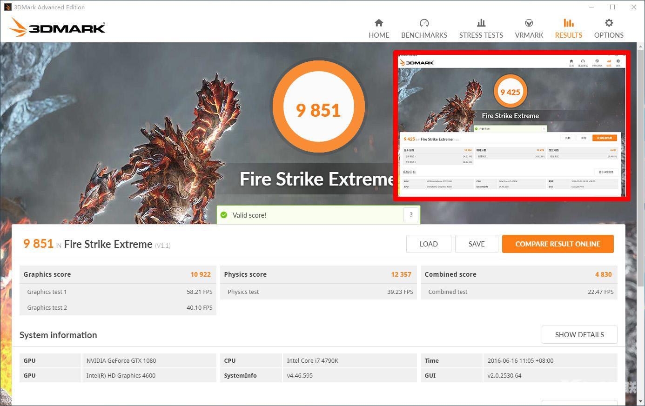
Task: Click Intel(R) HD Graphics 4600 text
Action: coord(121,375)
